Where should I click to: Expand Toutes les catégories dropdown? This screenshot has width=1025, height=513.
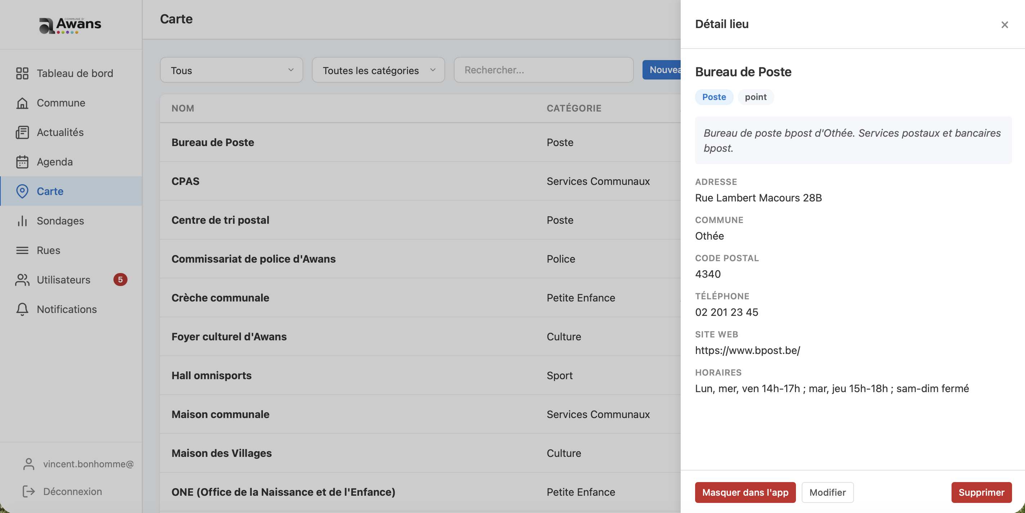[378, 71]
